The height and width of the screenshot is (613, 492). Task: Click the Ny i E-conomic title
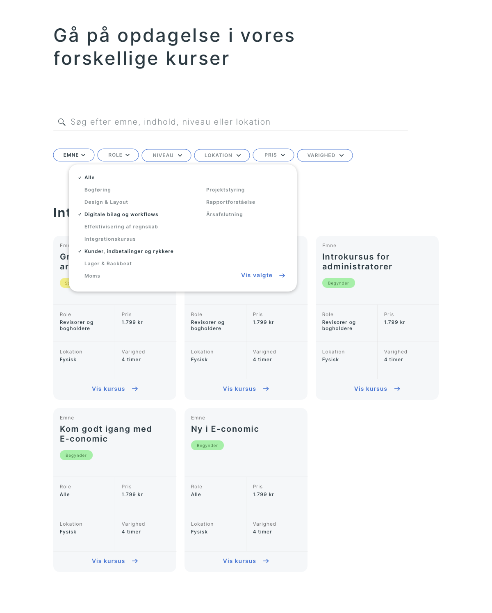click(x=225, y=429)
